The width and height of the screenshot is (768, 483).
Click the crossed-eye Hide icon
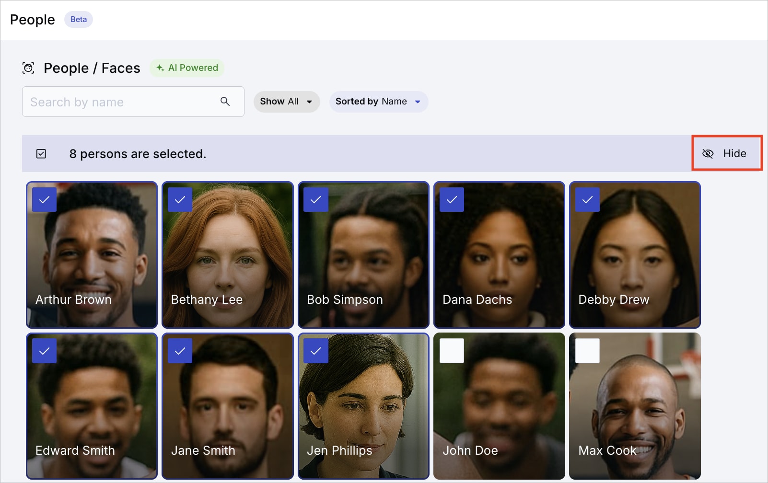coord(708,153)
